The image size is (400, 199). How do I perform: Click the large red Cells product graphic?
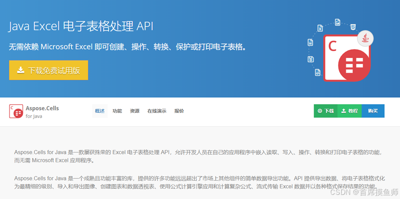click(347, 58)
